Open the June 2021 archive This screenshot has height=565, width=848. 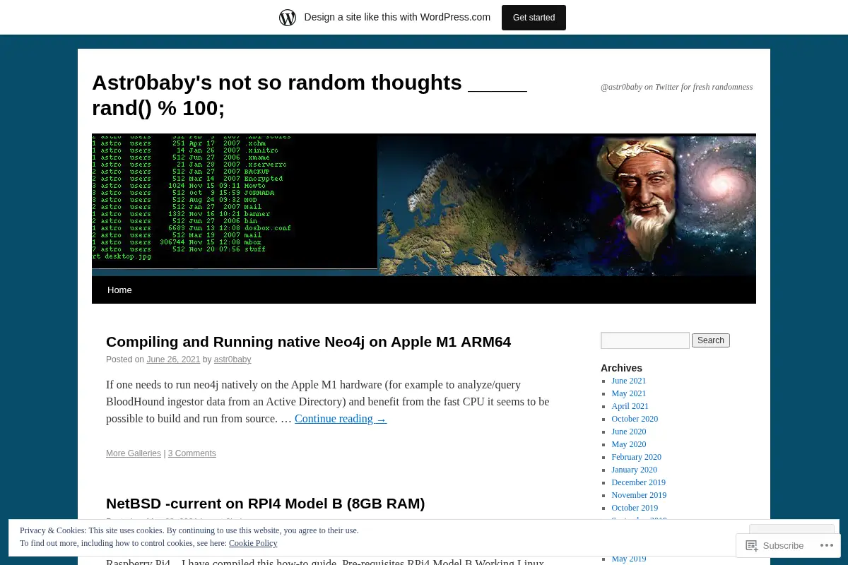pos(629,381)
